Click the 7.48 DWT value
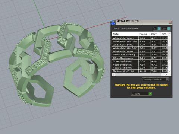The width and height of the screenshot is (179, 134). [154, 71]
